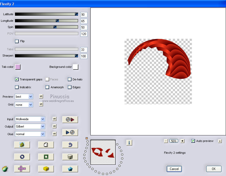This screenshot has height=176, width=226.
Task: Click the 50% zoom level button
Action: [174, 141]
